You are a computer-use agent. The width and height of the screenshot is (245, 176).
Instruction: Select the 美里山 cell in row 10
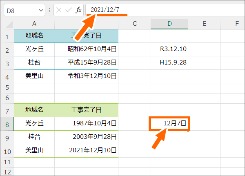(x=34, y=151)
